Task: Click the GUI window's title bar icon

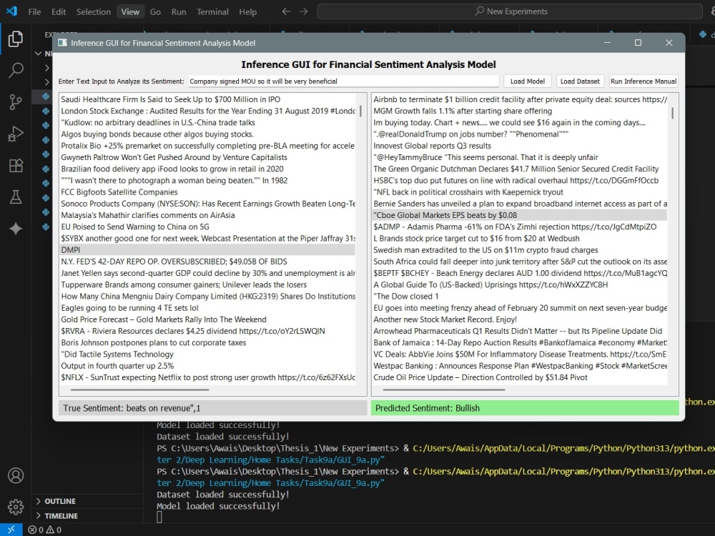Action: (62, 43)
